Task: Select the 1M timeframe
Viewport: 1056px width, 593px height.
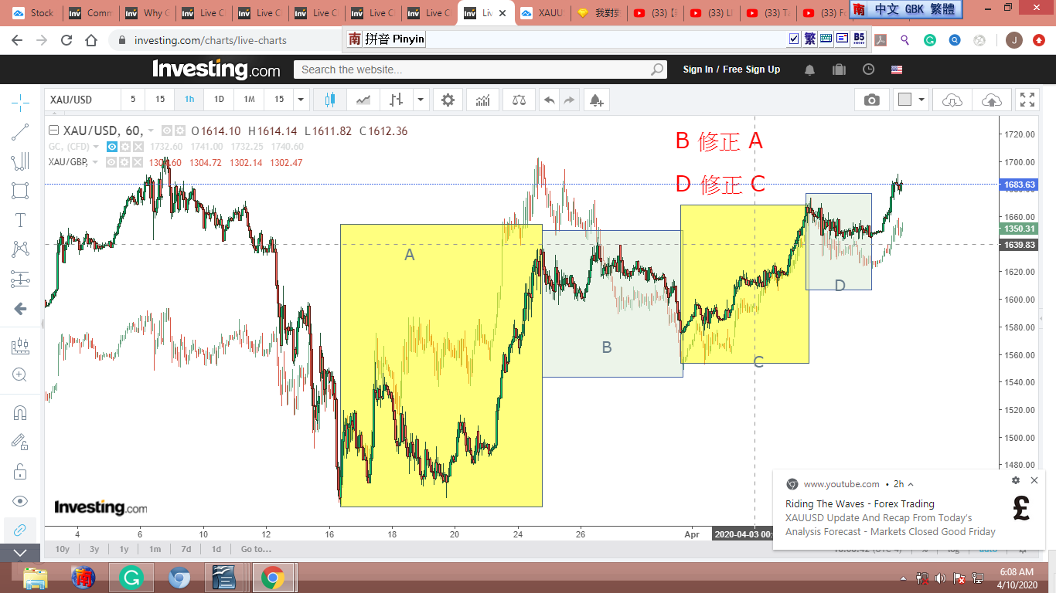Action: coord(249,100)
